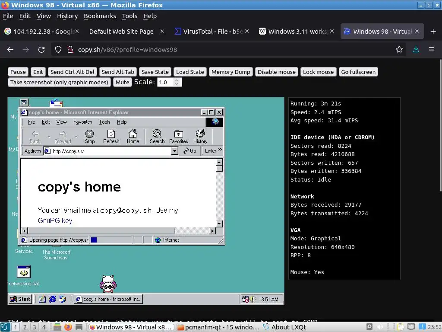Open the IE Help menu
The image size is (442, 332).
click(x=122, y=122)
